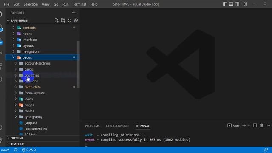Viewport: 272px width, 153px height.
Task: Open the Accounts icon in activity bar
Action: pyautogui.click(x=1, y=127)
